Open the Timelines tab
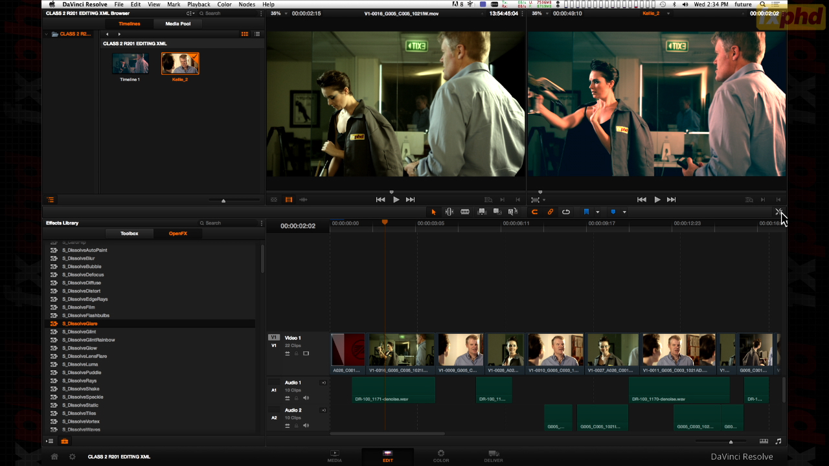The width and height of the screenshot is (829, 466). (x=130, y=24)
